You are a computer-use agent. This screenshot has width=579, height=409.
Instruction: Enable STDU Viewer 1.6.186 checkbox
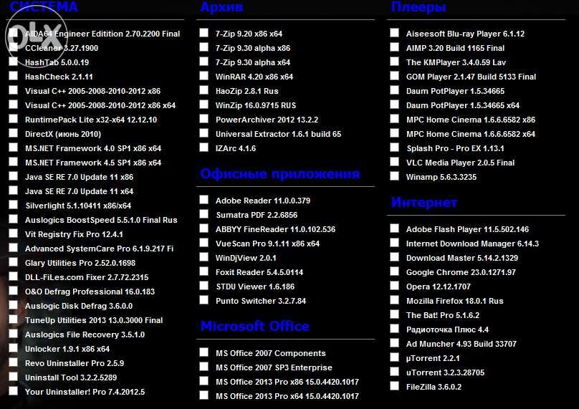tap(204, 286)
